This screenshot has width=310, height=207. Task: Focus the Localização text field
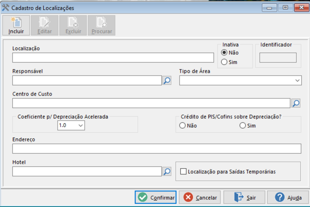pos(113,58)
